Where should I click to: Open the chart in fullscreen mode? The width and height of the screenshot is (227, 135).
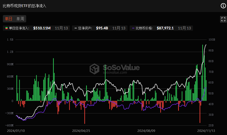click(x=223, y=19)
